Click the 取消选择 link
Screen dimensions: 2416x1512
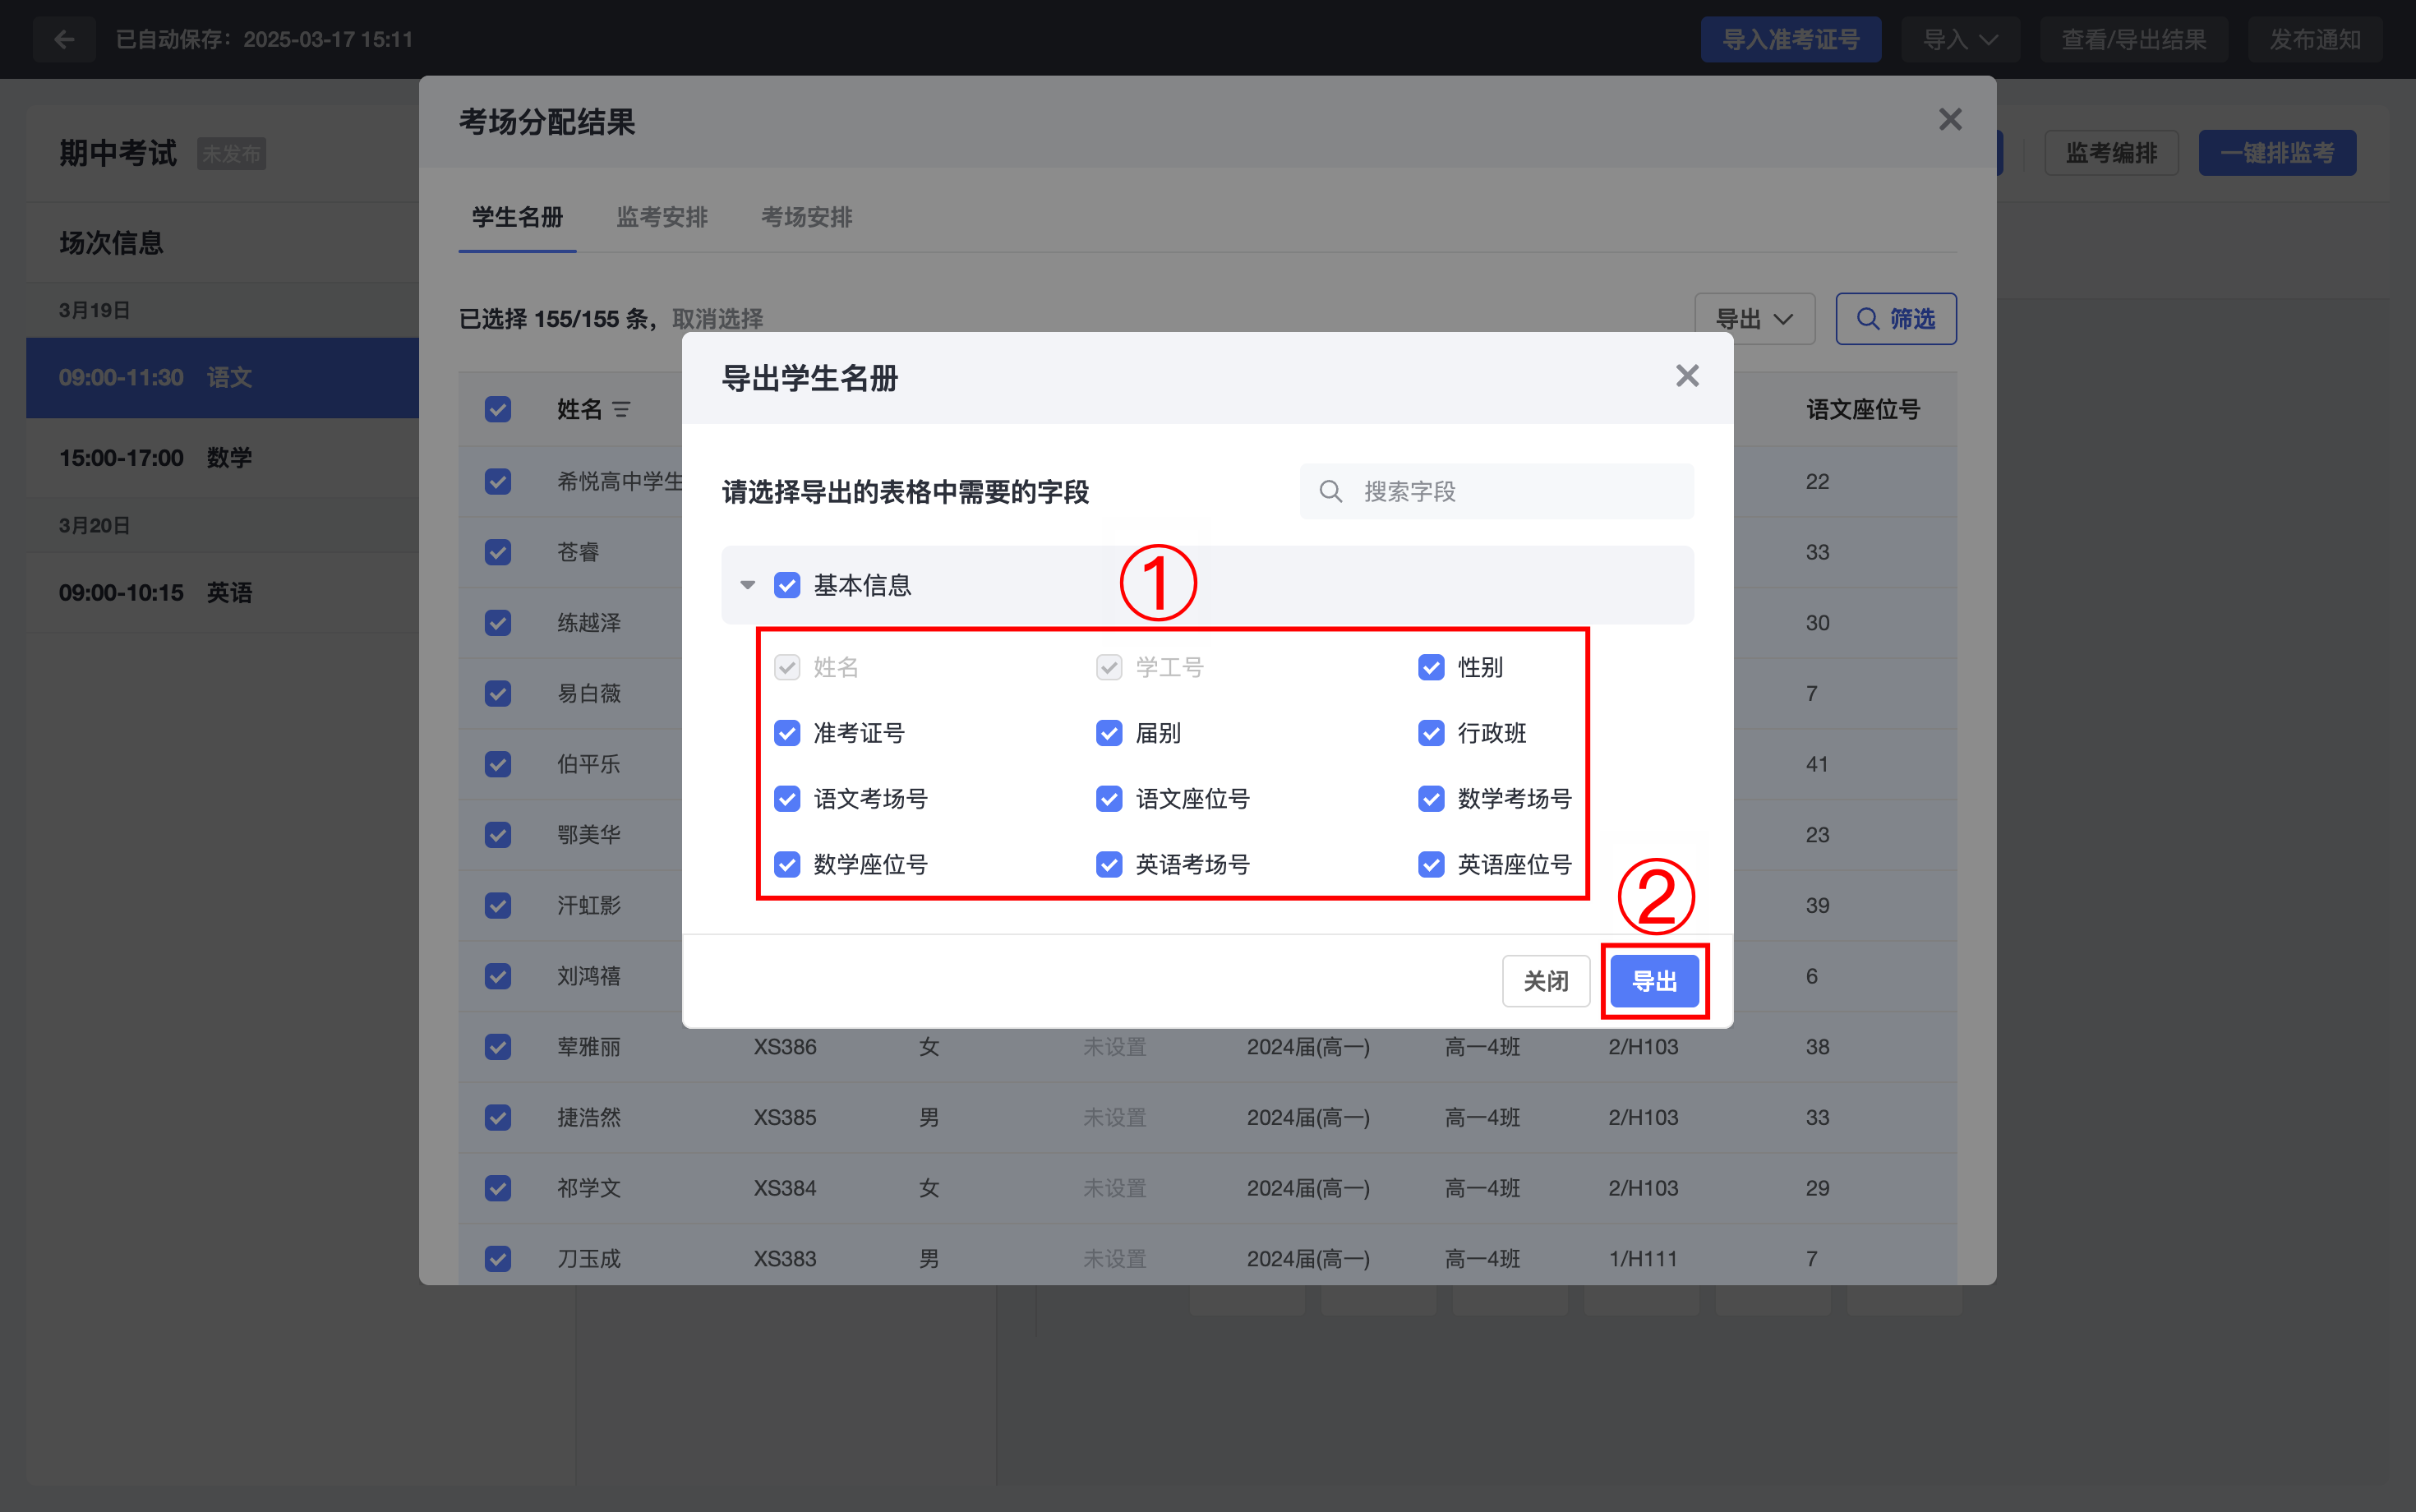pos(717,319)
